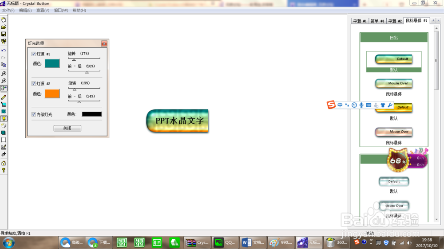Viewport: 444px width, 249px height.
Task: Open the 文件(F) menu
Action: click(x=8, y=10)
